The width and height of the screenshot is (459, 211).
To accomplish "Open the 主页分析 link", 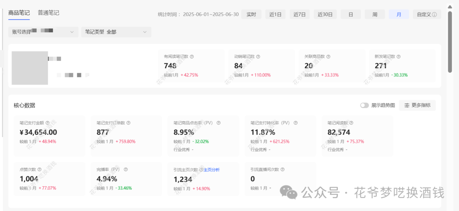I will pyautogui.click(x=212, y=169).
